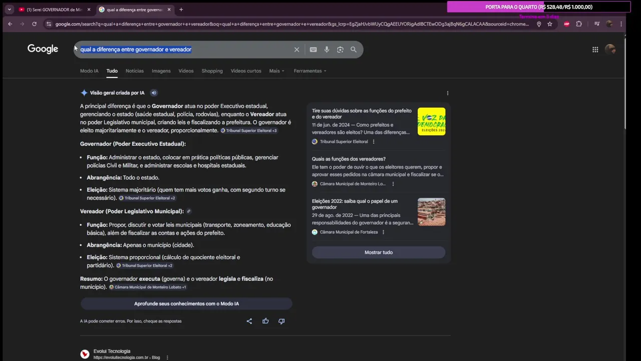Open the AI overview three-dot options menu
The image size is (641, 361).
[447, 93]
